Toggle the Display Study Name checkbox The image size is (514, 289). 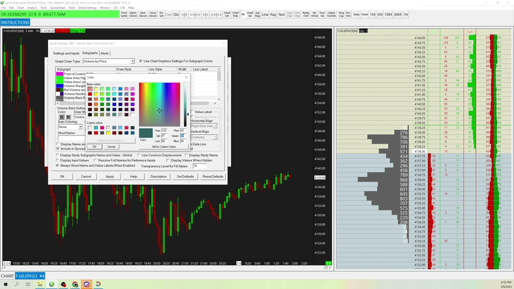[x=202, y=155]
